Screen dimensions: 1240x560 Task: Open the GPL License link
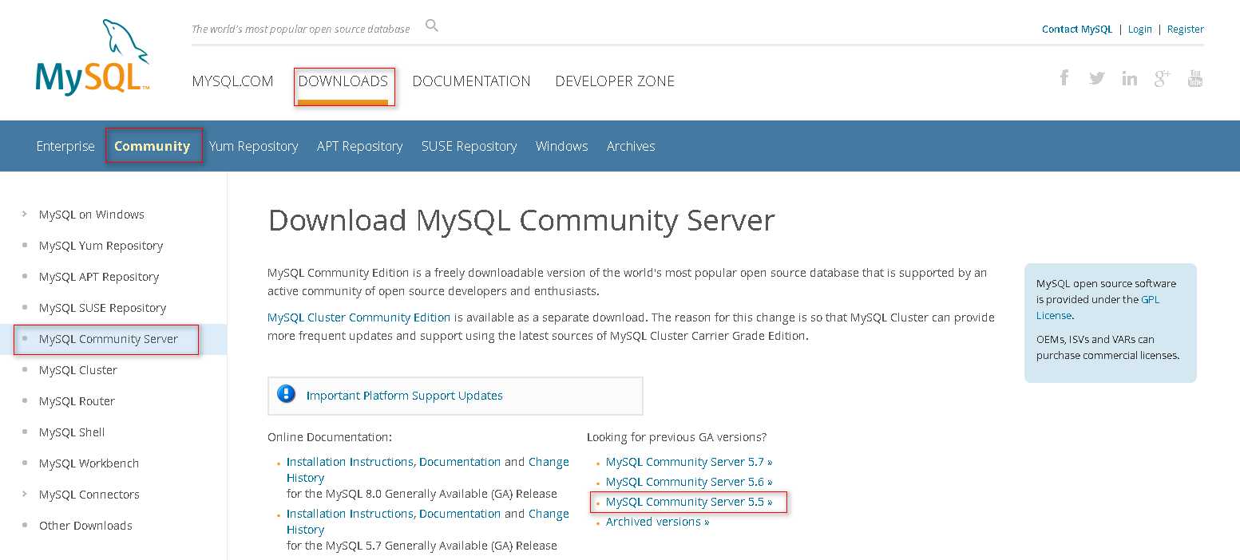click(x=1098, y=307)
